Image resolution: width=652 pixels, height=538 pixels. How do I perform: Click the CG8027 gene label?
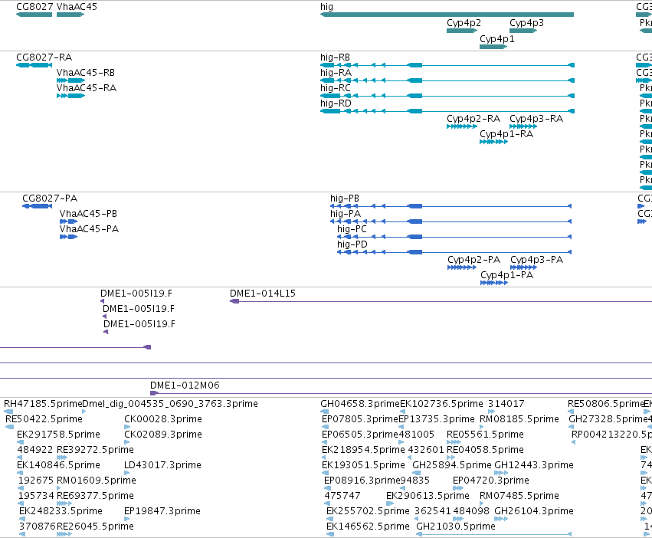[x=34, y=7]
